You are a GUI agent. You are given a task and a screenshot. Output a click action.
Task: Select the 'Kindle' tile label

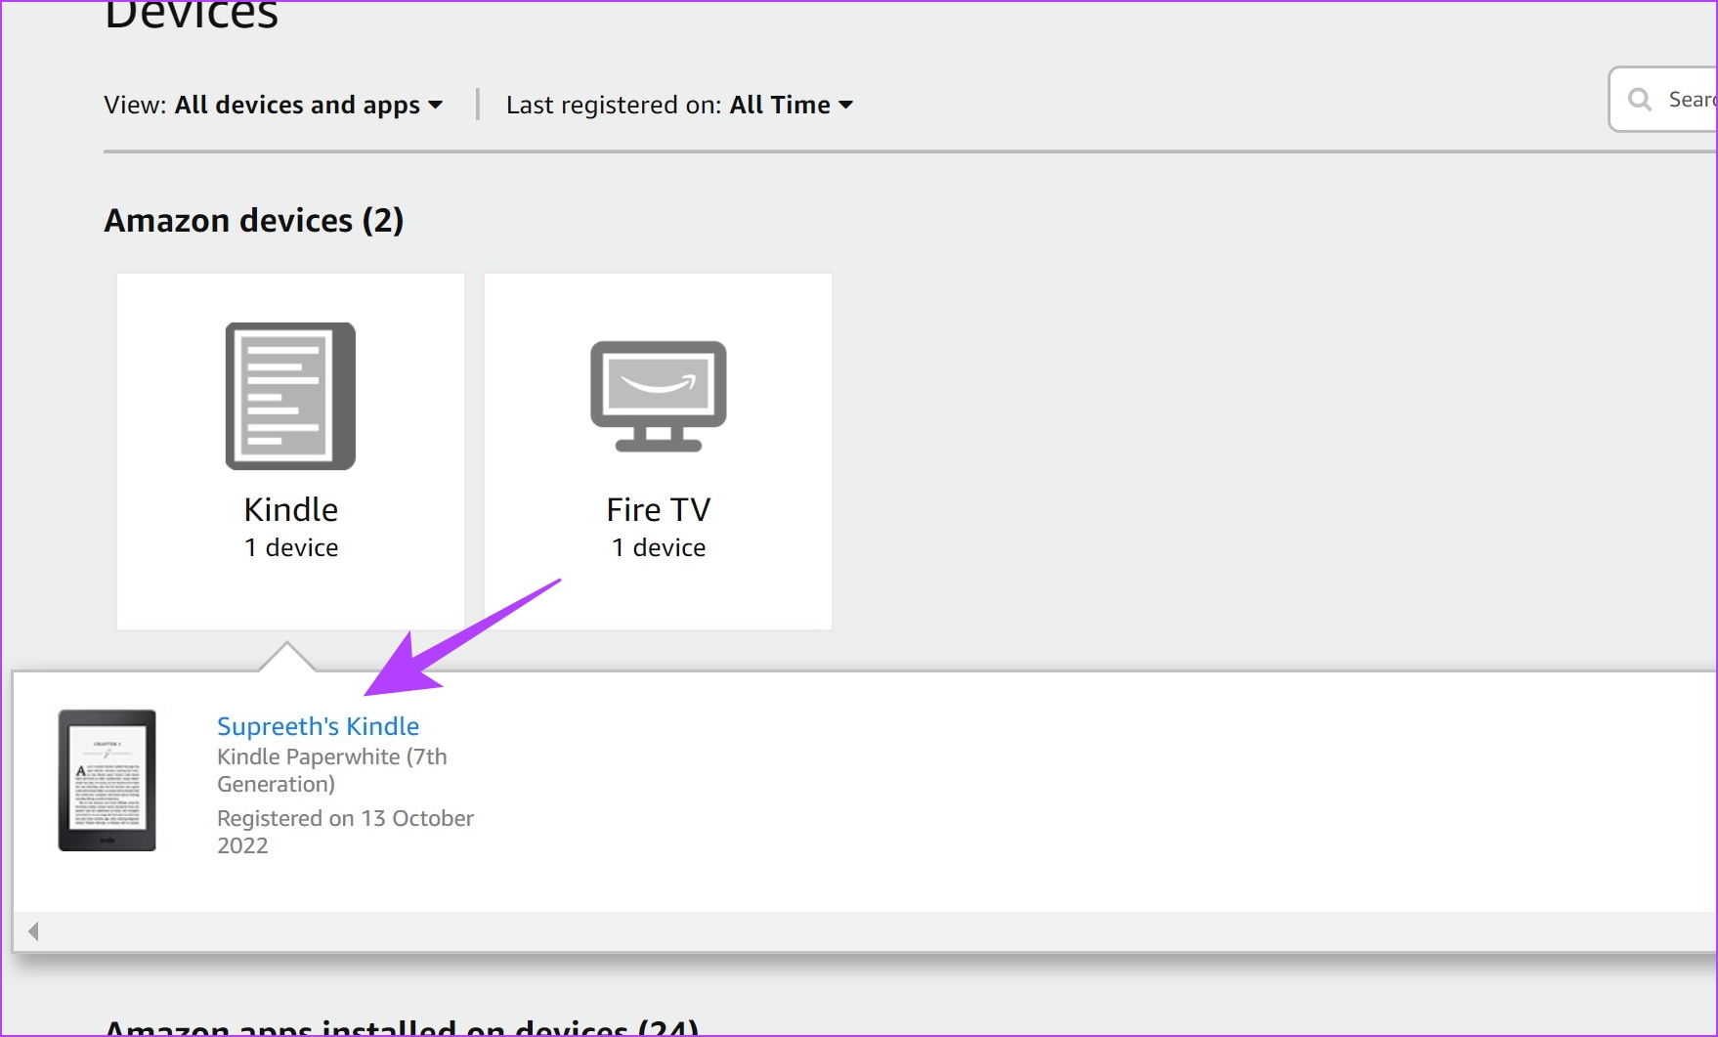pos(290,509)
